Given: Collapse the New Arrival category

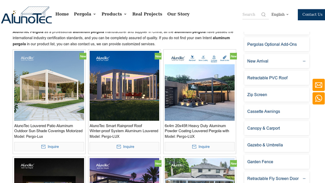Looking at the screenshot, I should pos(304,61).
